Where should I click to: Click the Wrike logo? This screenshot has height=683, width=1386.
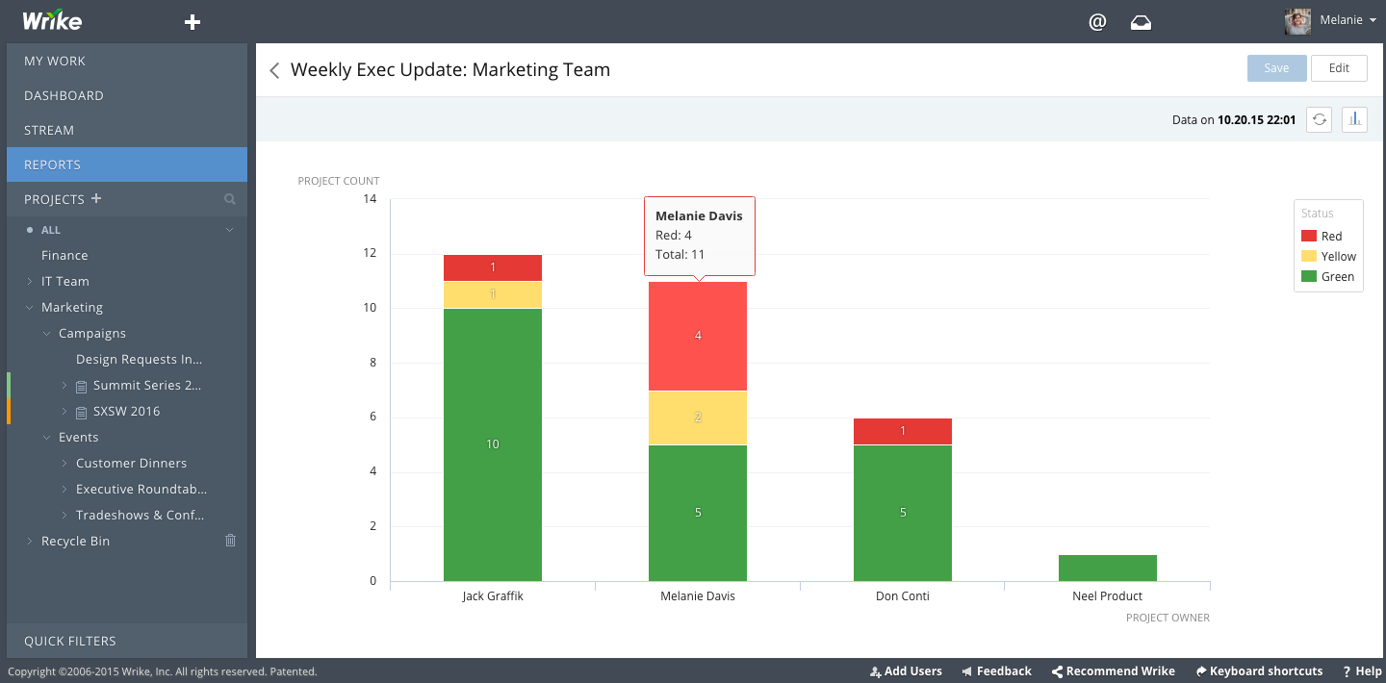52,20
